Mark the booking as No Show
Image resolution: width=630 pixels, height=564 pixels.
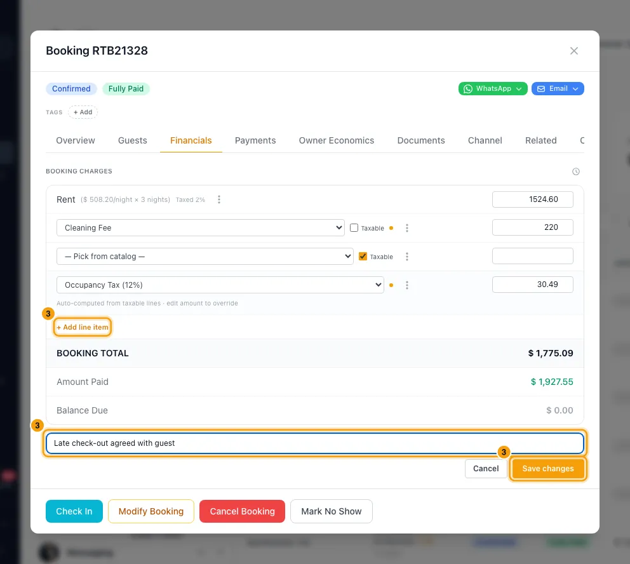coord(331,511)
